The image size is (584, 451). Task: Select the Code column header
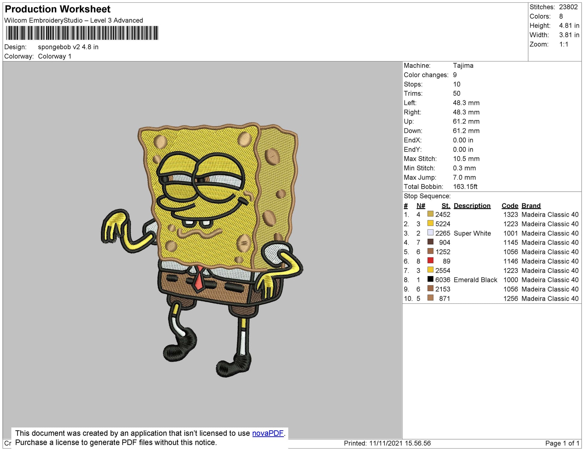[510, 206]
